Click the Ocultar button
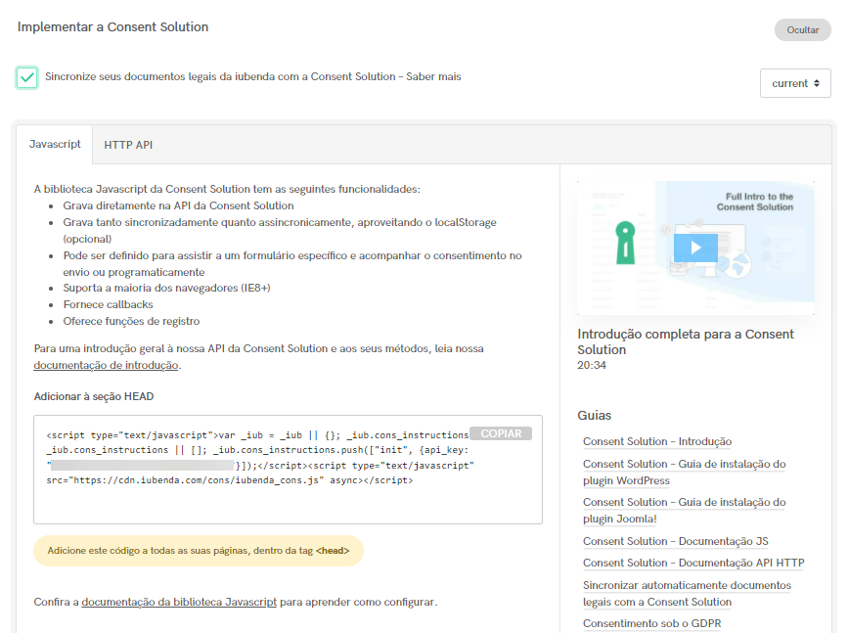 802,29
